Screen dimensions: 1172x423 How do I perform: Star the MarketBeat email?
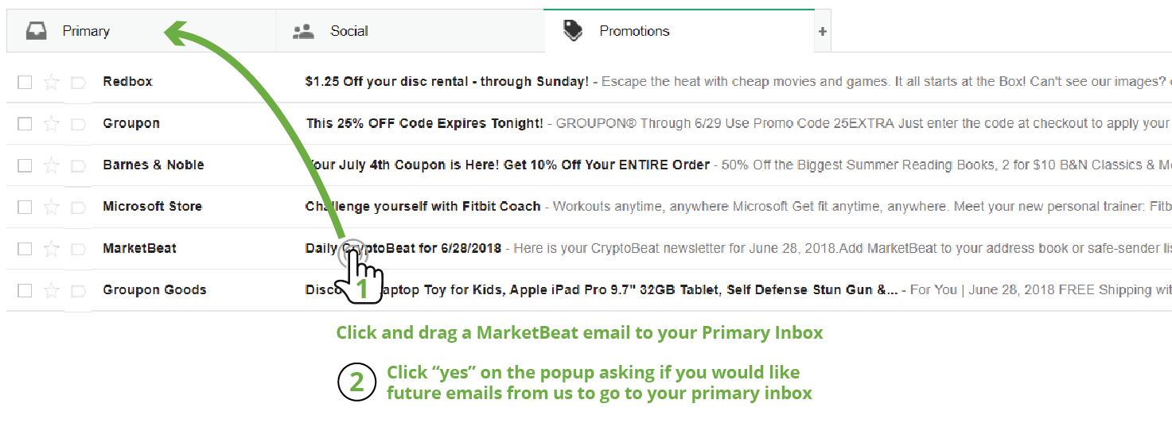tap(52, 249)
